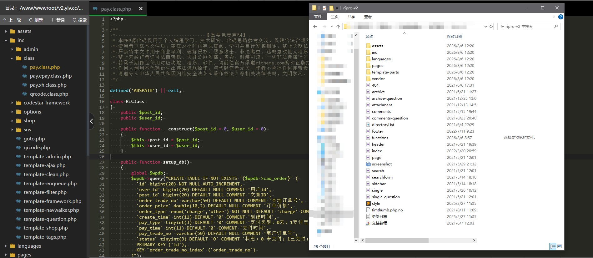593x258 pixels.
Task: Select the screenshot image file icon
Action: point(368,164)
